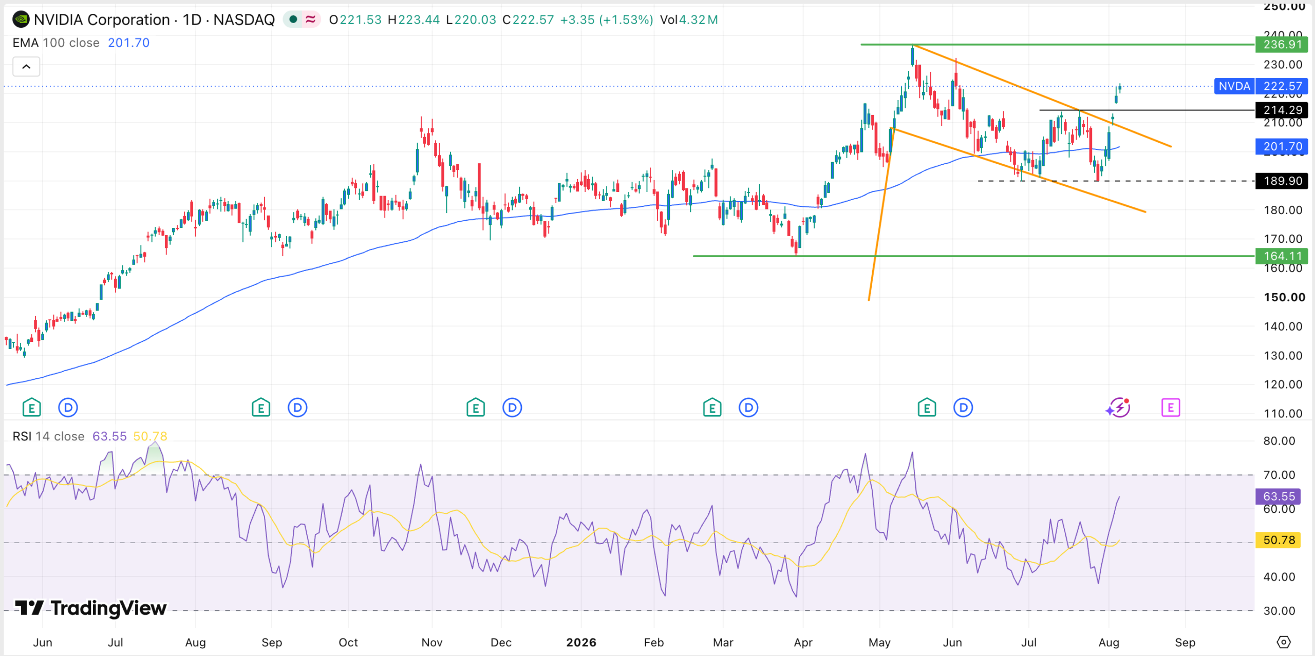Open the earnings E marker in late May 2026
The width and height of the screenshot is (1315, 656).
coord(927,408)
